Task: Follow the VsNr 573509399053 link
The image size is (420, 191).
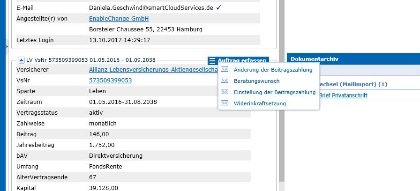Action: coord(110,81)
